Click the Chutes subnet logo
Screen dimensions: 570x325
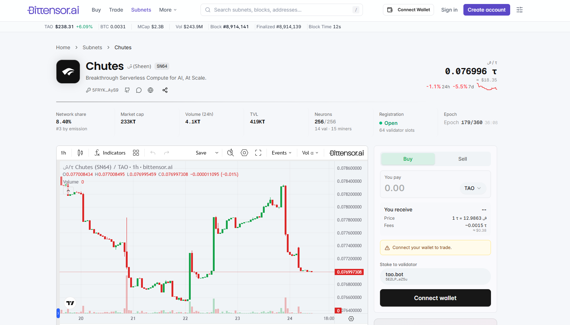click(x=68, y=72)
